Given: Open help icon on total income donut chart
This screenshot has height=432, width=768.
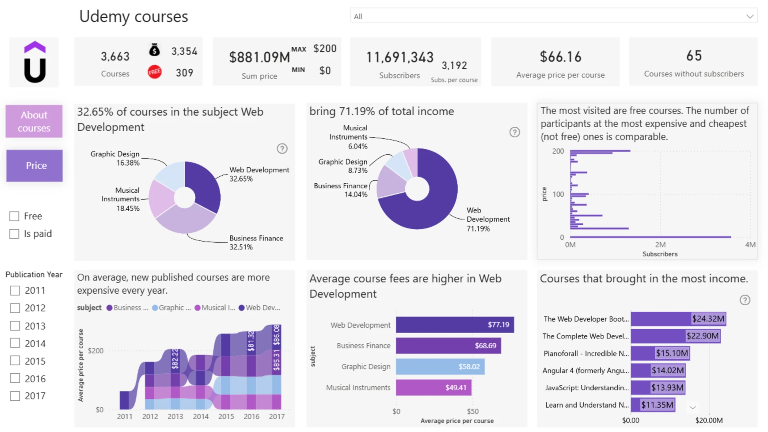Looking at the screenshot, I should (514, 132).
